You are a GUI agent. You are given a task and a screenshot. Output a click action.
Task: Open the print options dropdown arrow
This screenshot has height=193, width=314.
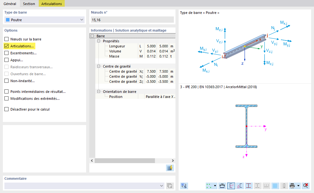tap(299, 186)
